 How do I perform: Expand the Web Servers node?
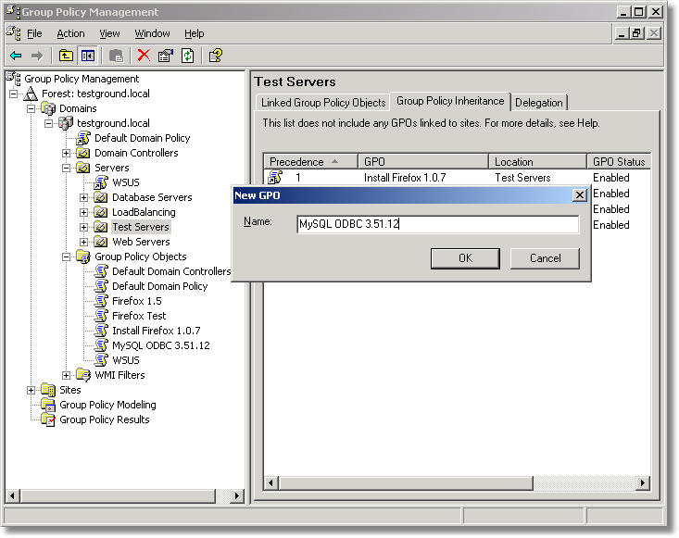(x=84, y=242)
